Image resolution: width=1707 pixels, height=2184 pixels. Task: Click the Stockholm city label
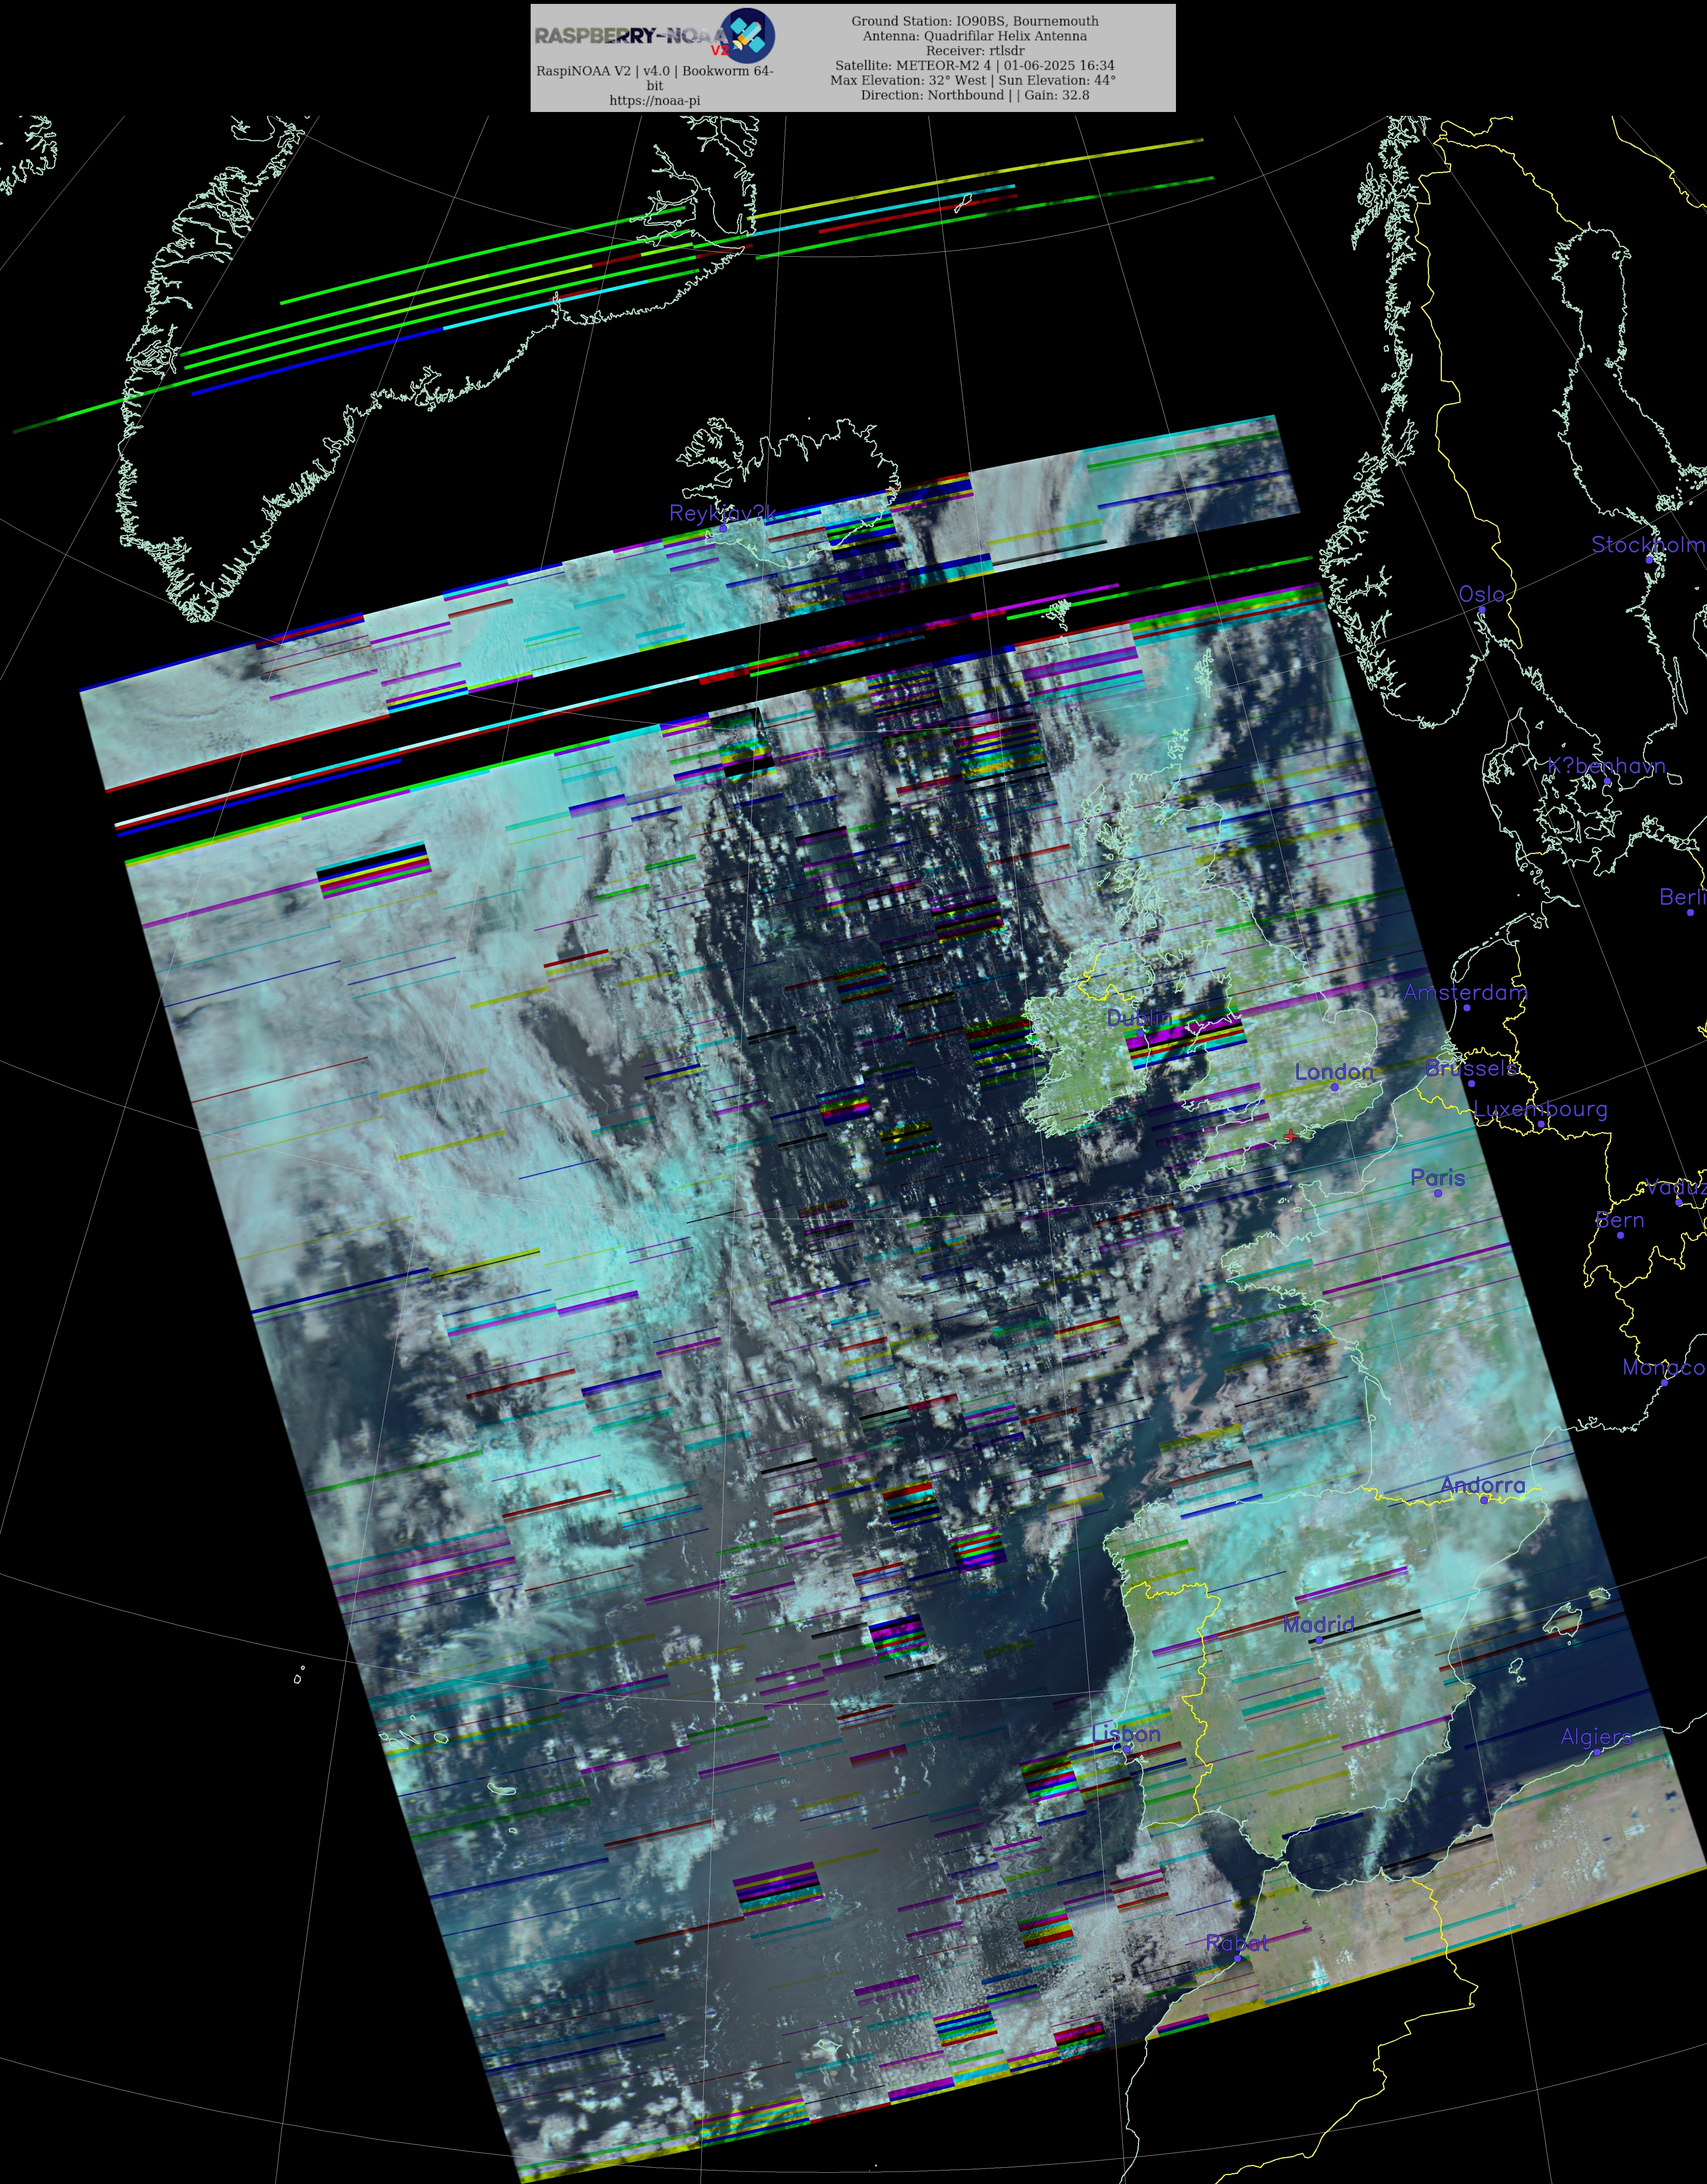(x=1649, y=545)
